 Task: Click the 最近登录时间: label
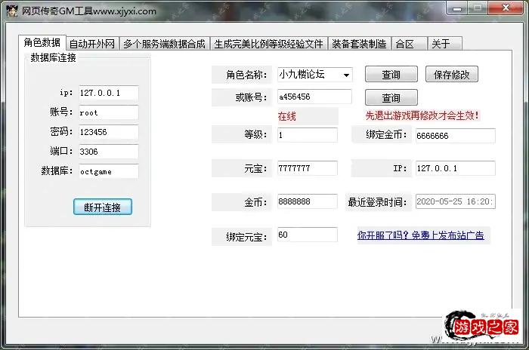[x=377, y=202]
